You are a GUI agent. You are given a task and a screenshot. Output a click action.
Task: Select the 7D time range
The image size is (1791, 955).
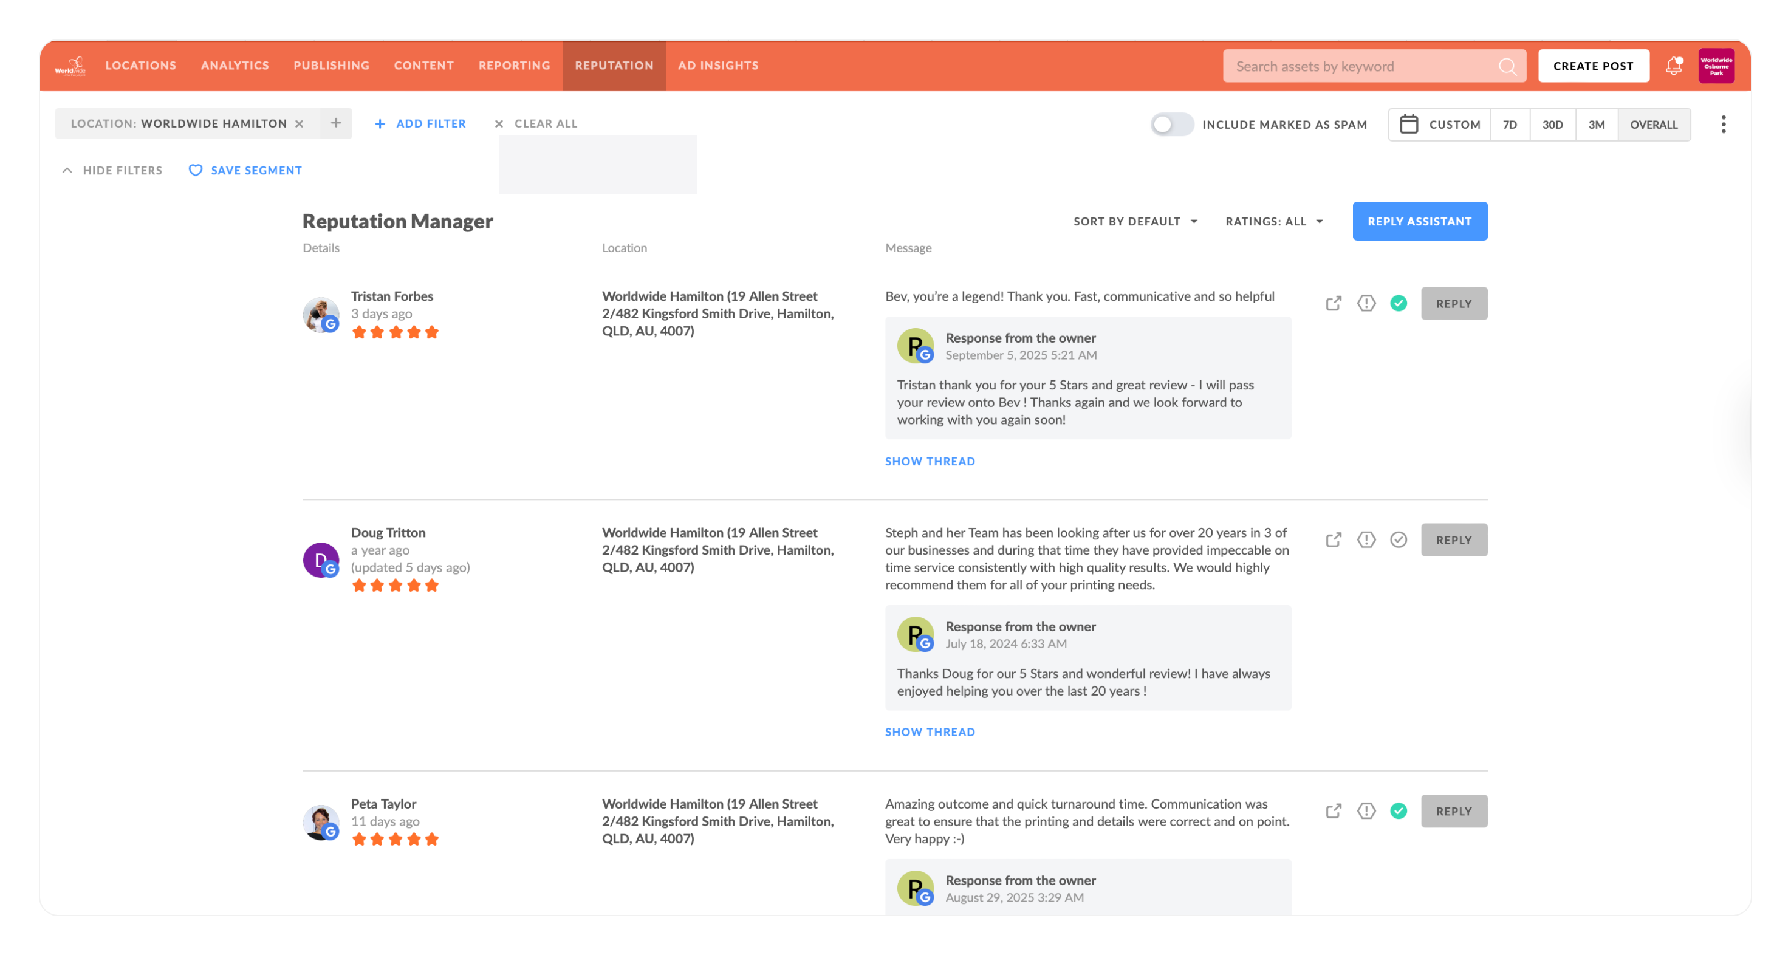tap(1510, 125)
